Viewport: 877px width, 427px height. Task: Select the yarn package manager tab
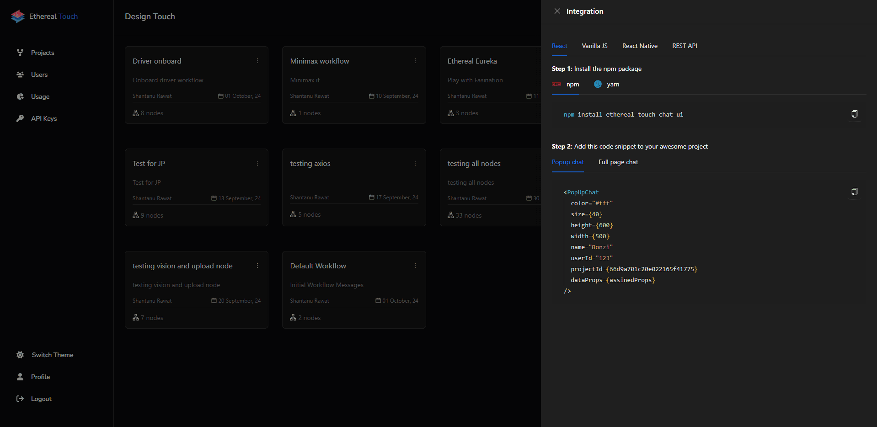click(606, 84)
